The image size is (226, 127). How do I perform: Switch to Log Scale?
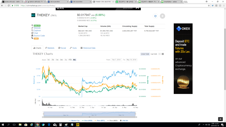click(x=154, y=54)
